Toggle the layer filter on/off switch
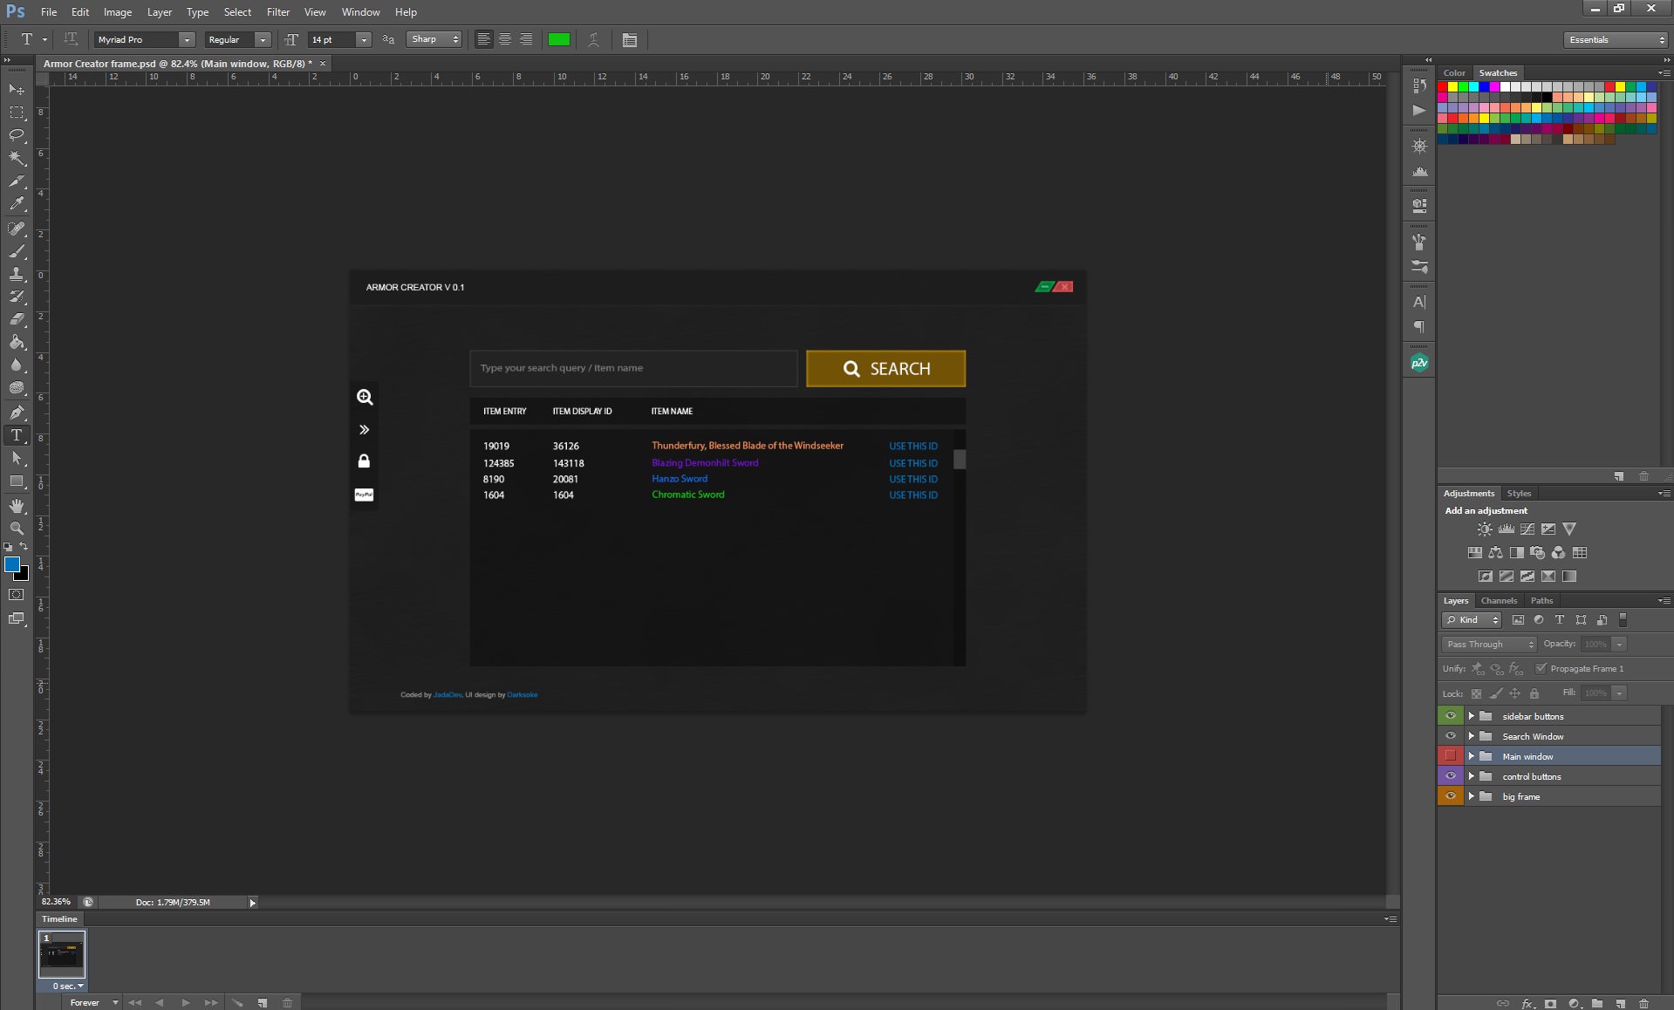This screenshot has height=1010, width=1674. pos(1623,619)
